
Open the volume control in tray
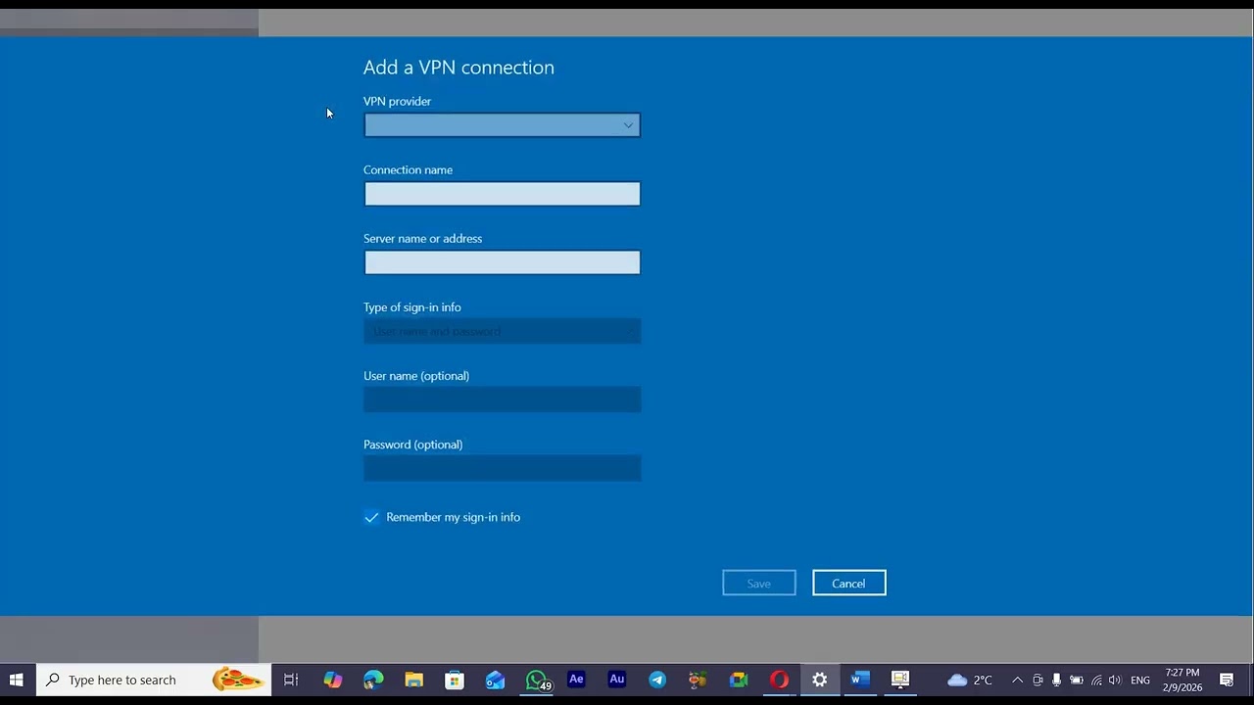[x=1115, y=680]
